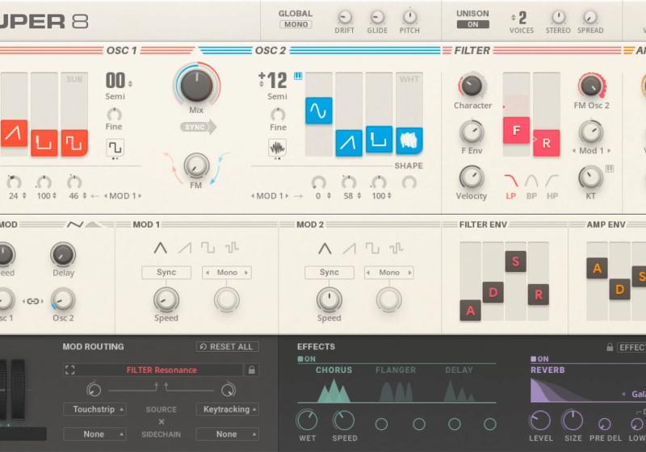Select OSC 2 sine waveform fader
646x452 pixels.
(318, 111)
